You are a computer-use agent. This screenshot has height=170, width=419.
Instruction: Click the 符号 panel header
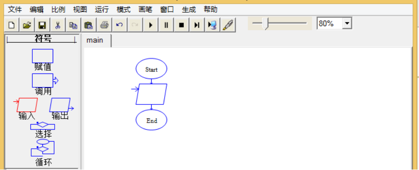point(42,39)
